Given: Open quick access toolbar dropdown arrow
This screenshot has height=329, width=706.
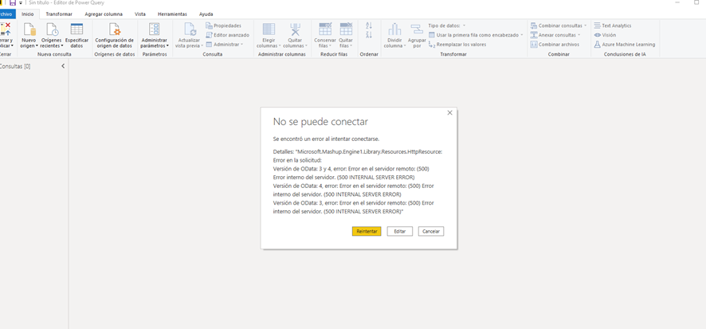Looking at the screenshot, I should 20,2.
